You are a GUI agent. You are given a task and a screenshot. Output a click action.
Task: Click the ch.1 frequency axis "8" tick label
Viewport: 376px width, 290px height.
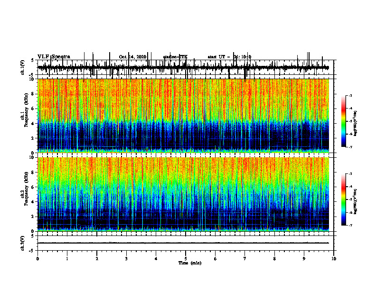(33, 94)
